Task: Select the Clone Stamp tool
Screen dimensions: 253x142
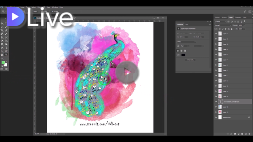Action: click(x=2, y=37)
